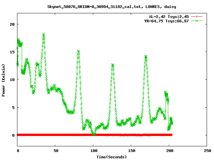Screen dimensions: 214x160
Task: Click x-axis tick label '50'
Action: coord(56,151)
